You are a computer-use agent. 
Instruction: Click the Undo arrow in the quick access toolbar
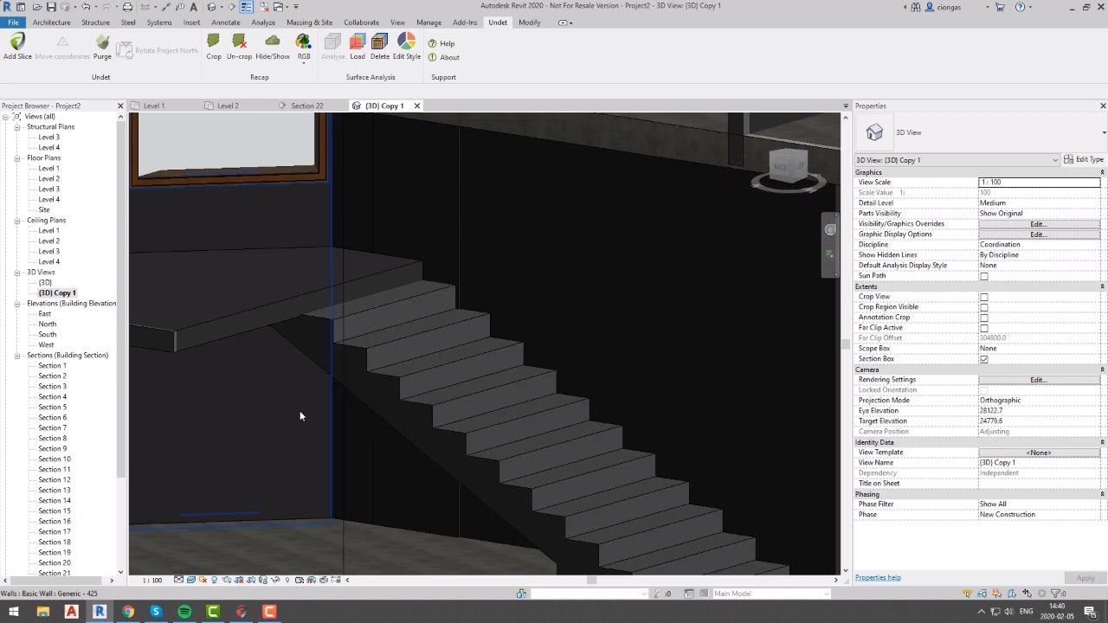coord(86,7)
